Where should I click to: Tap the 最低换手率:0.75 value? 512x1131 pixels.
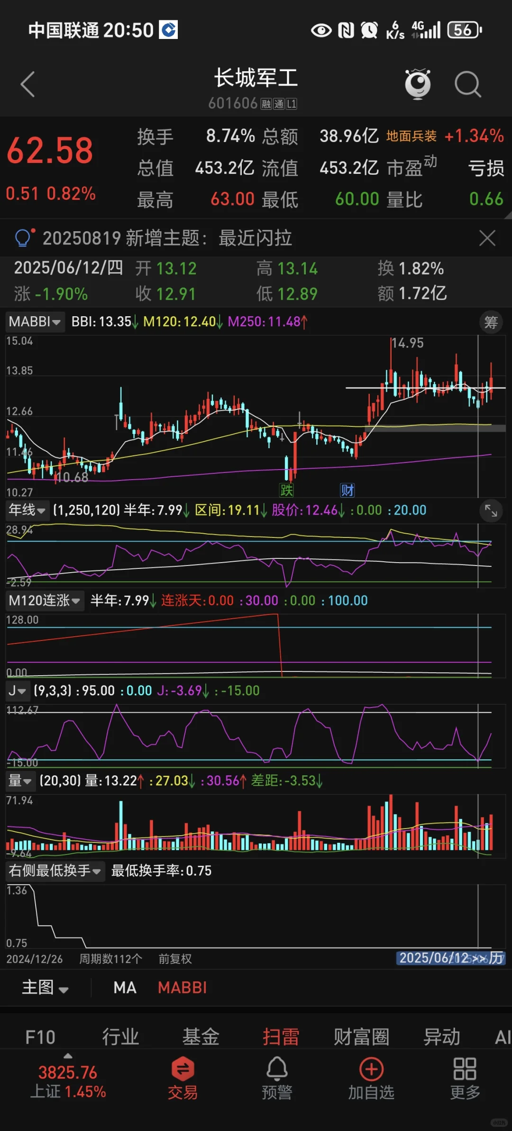pos(161,870)
